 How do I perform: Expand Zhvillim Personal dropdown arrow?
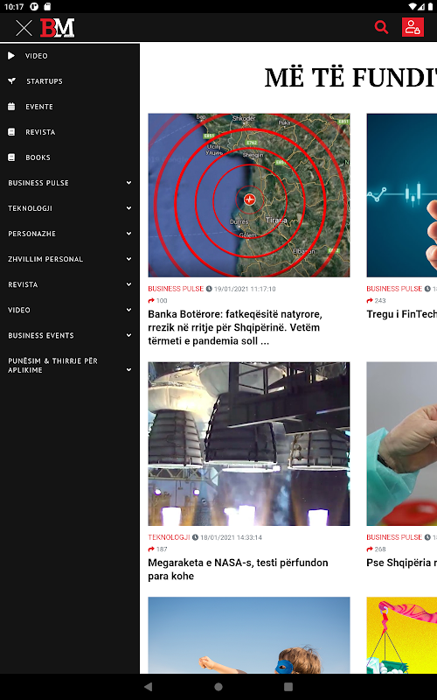click(x=128, y=259)
